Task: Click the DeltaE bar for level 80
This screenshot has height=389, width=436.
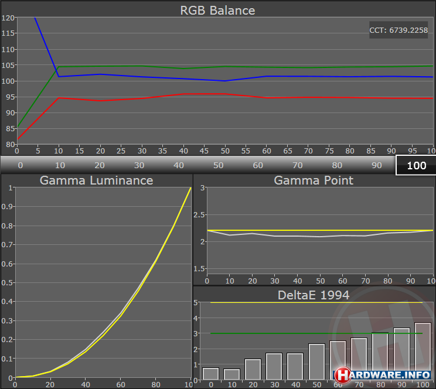Action: [x=380, y=356]
